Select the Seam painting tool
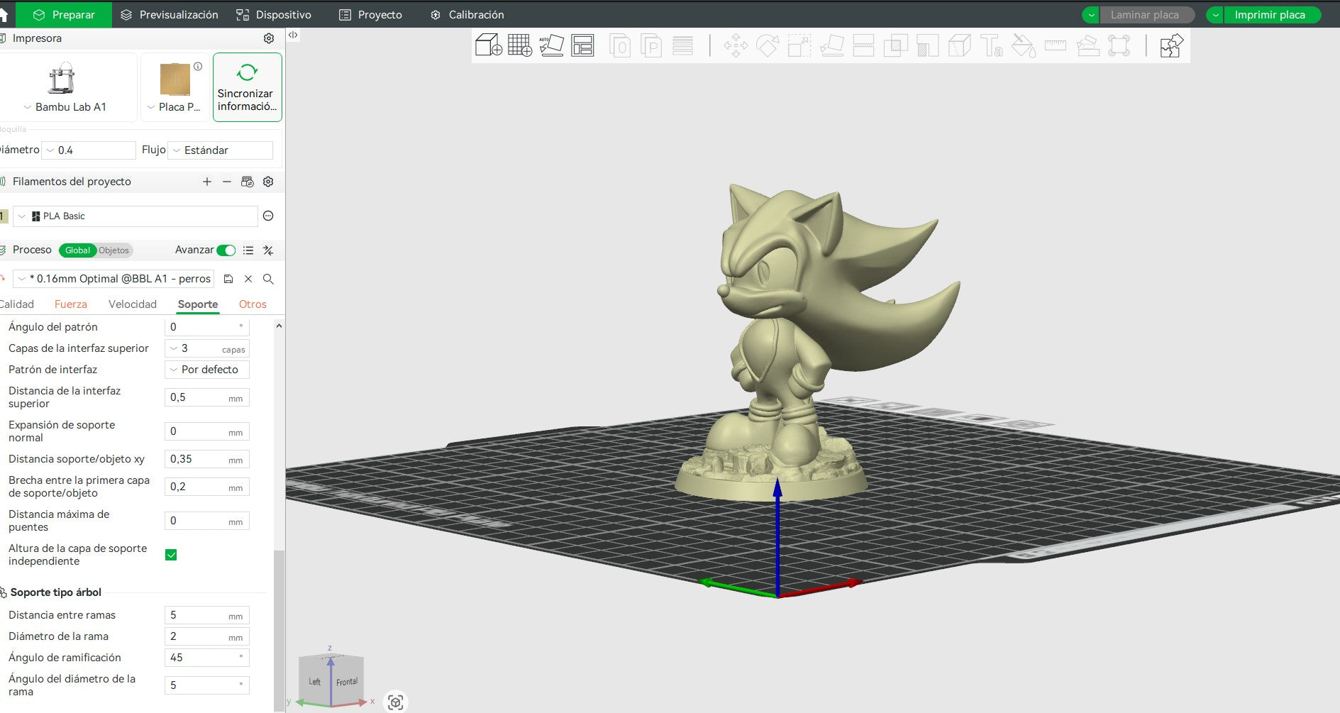 [x=959, y=45]
